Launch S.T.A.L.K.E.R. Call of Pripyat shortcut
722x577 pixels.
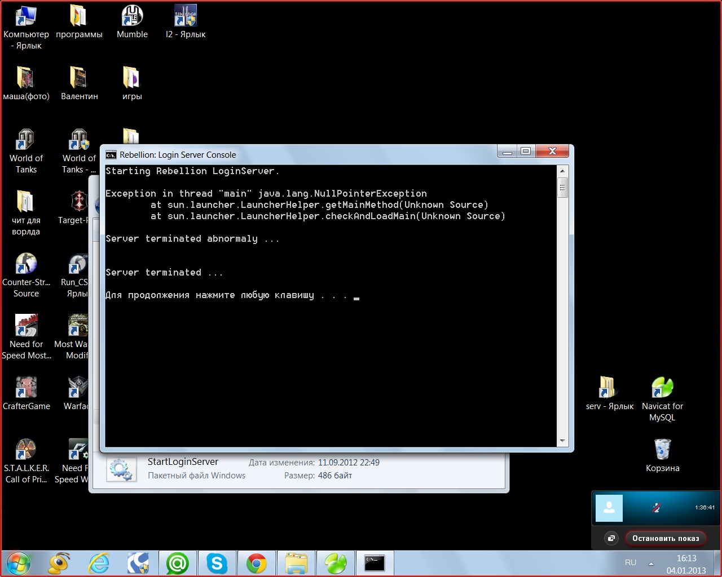click(26, 461)
